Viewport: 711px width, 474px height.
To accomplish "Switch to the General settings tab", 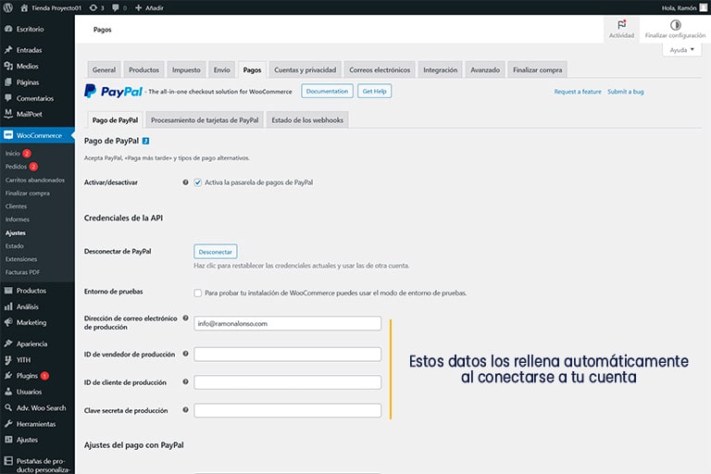I will point(104,69).
